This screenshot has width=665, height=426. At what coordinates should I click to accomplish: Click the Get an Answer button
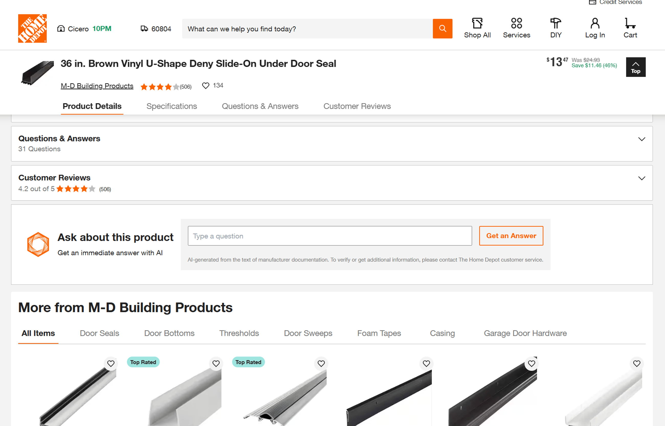pyautogui.click(x=511, y=236)
